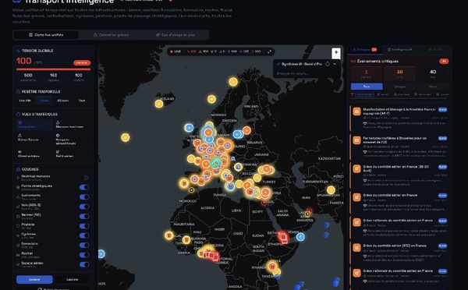This screenshot has height=290, width=468.
Task: Click the blue marker east of Yemen
Action: tap(300, 237)
